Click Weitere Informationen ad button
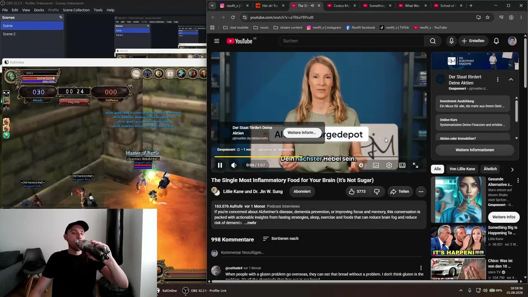This screenshot has height=297, width=528. tap(475, 150)
